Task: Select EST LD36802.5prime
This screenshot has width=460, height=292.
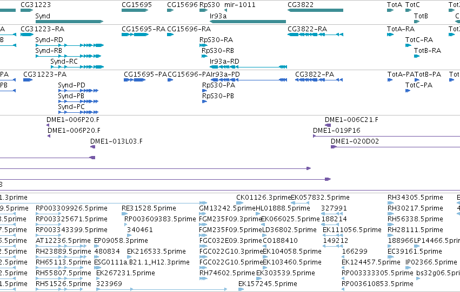Action: pyautogui.click(x=289, y=230)
